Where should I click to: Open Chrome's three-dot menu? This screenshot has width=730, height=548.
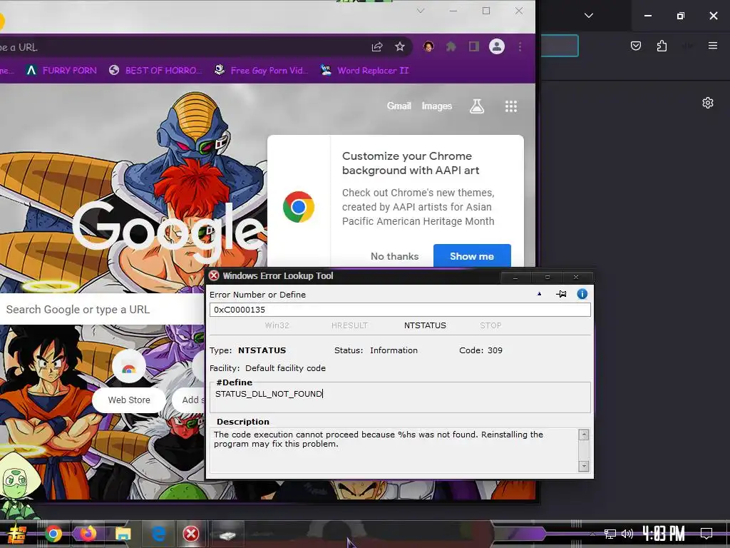(520, 46)
